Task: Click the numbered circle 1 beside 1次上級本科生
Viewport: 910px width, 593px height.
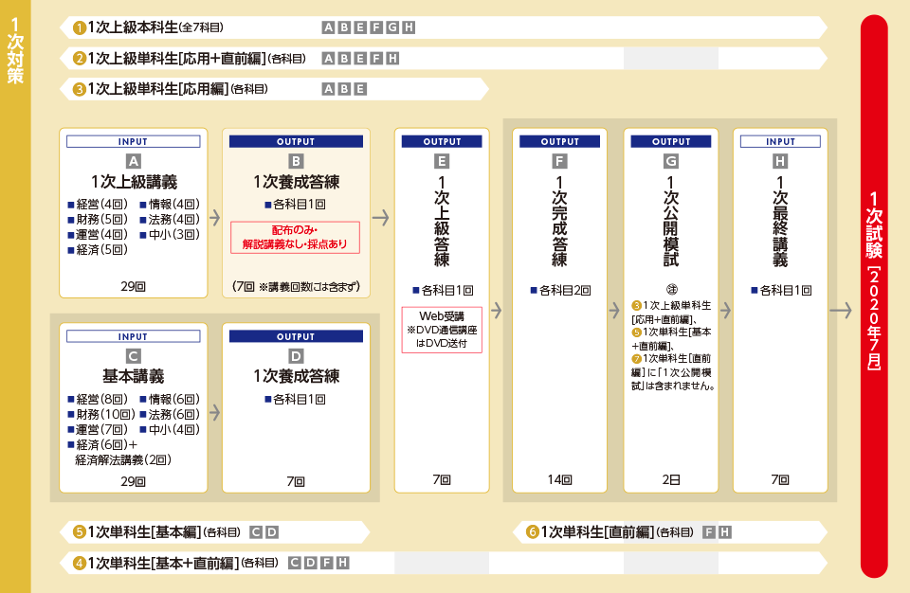Action: (80, 27)
